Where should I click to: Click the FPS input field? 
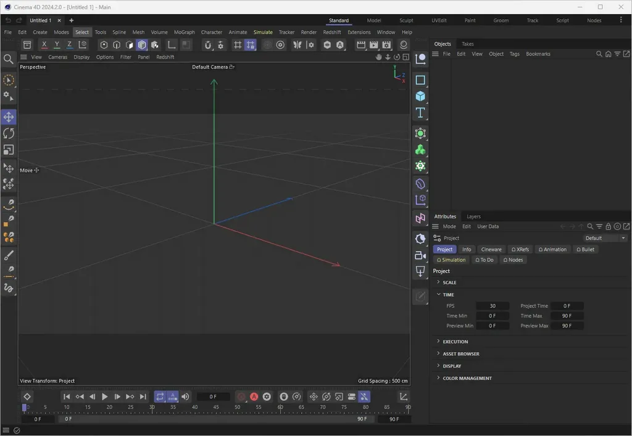[493, 306]
